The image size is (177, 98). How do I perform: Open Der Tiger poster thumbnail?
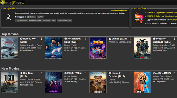[x=9, y=82]
